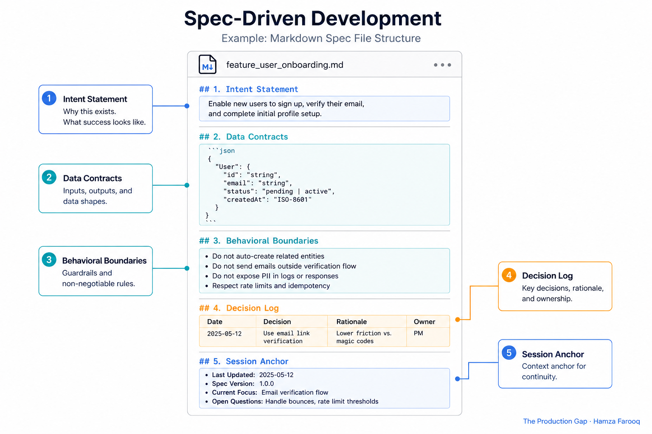Select the 'Open Questions: Handle bounces' bullet
Screen dimensions: 652x434
click(x=292, y=401)
